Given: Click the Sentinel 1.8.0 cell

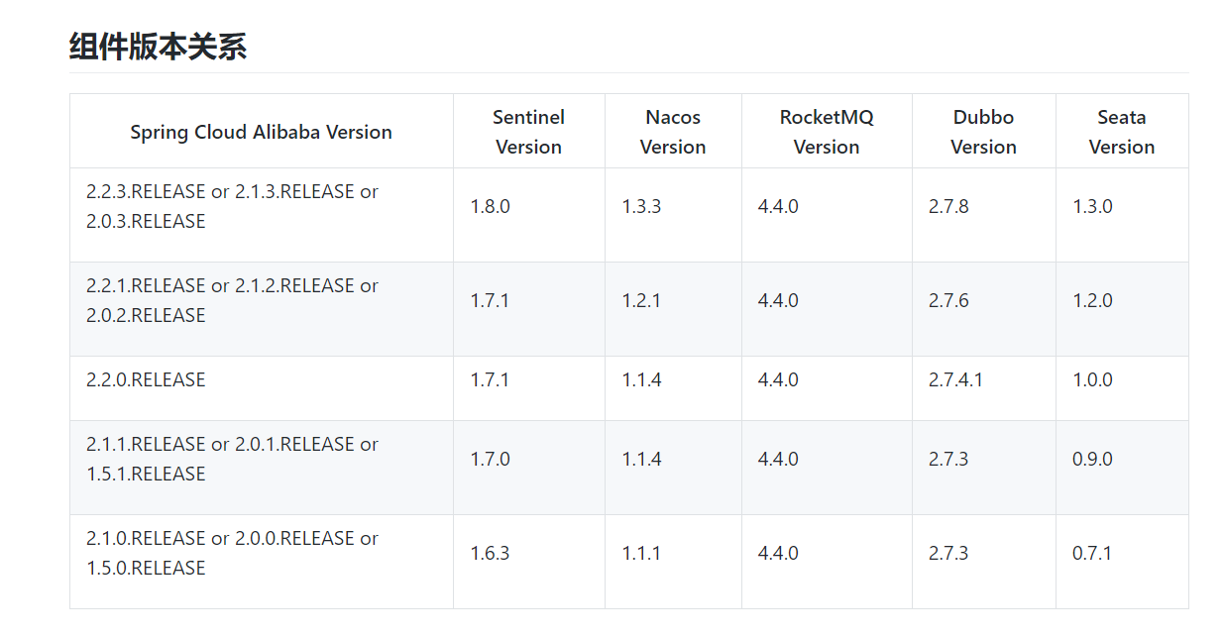Looking at the screenshot, I should coord(491,206).
